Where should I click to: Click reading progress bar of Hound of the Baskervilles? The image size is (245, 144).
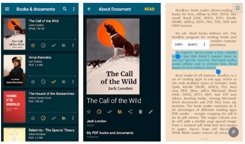click(x=52, y=112)
